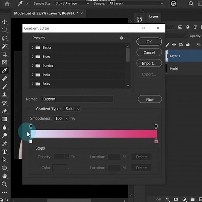Click the gradient Name field

(77, 99)
